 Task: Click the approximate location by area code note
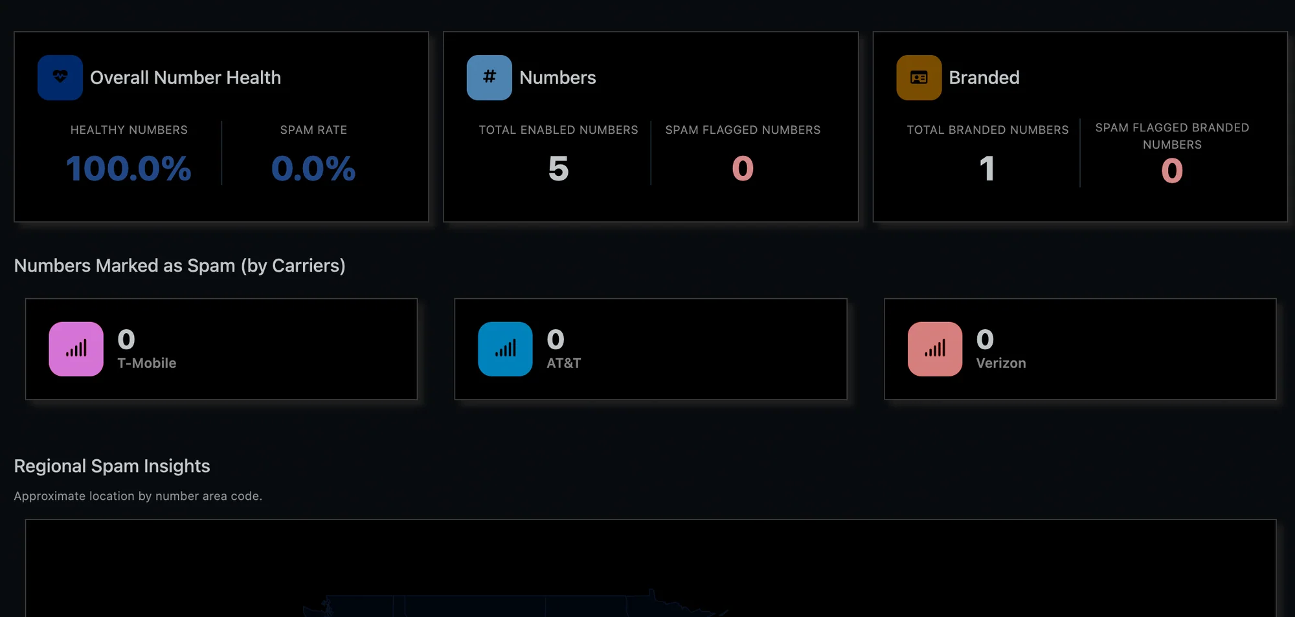(x=138, y=496)
